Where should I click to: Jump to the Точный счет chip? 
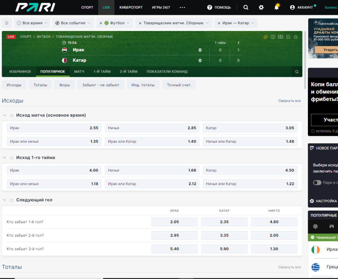point(179,85)
